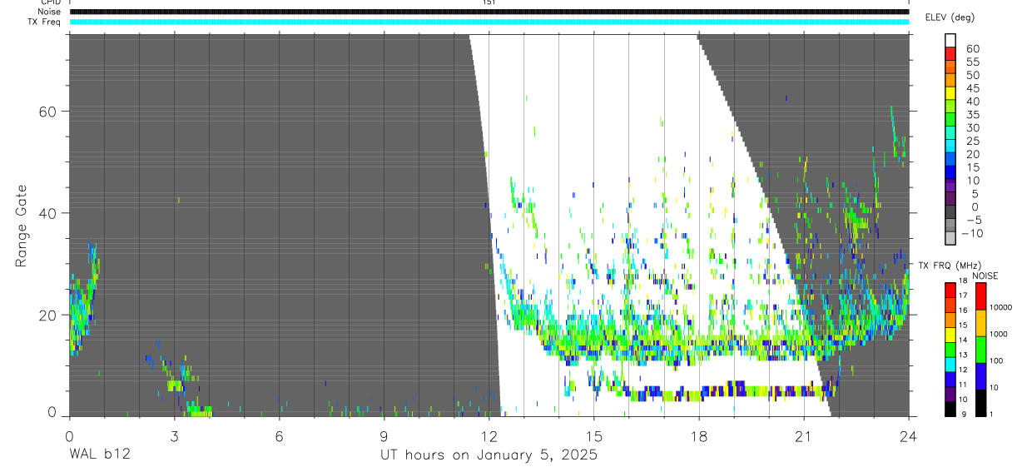The width and height of the screenshot is (1022, 472).
Task: Click the white top segment of ELEV colorbar
Action: point(950,42)
